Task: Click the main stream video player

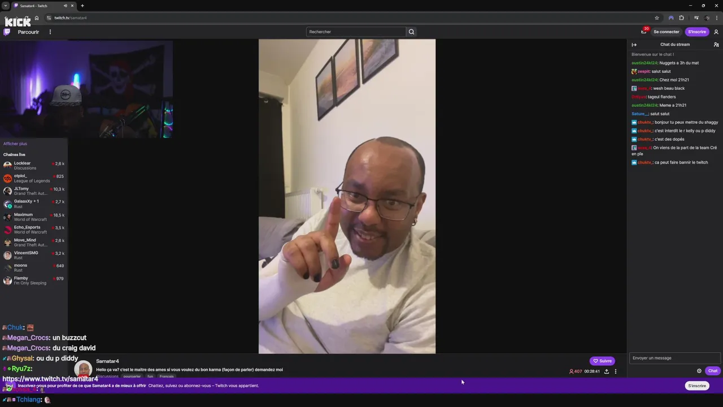Action: tap(347, 196)
